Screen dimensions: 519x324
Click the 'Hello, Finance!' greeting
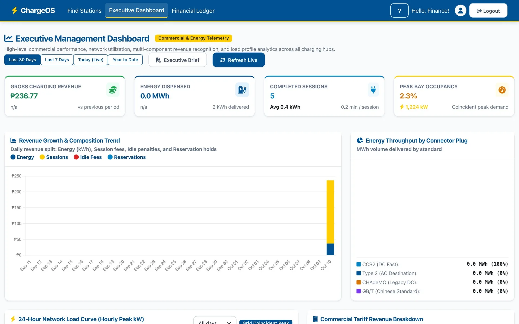430,11
